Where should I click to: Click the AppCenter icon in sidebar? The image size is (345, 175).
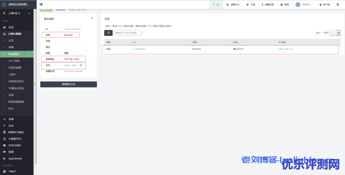pos(4,159)
